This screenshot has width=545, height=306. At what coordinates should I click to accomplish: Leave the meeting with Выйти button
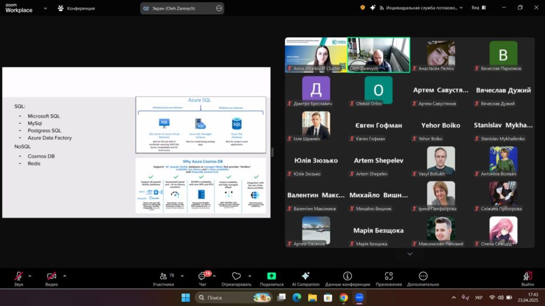[527, 278]
